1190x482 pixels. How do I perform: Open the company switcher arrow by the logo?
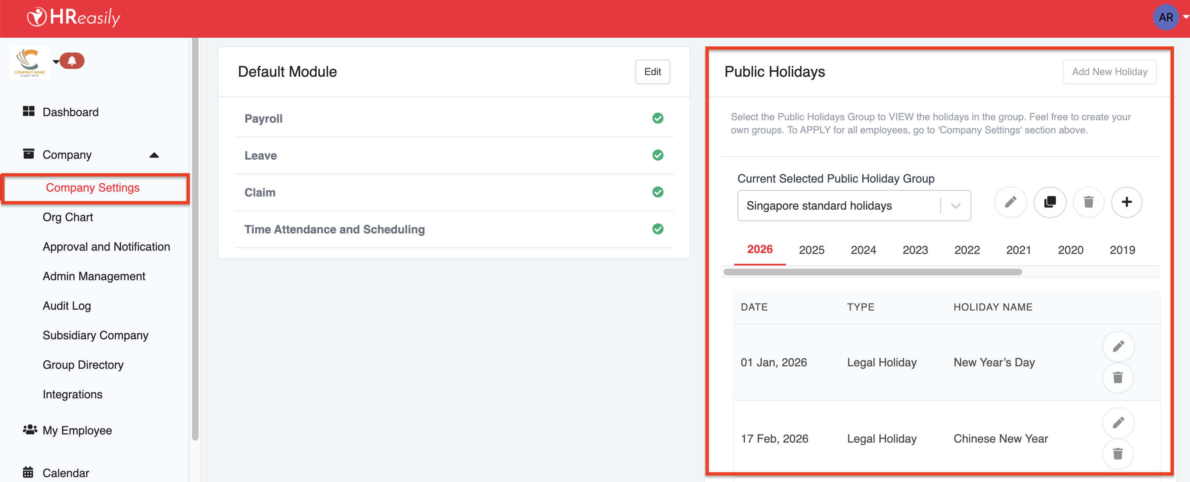[55, 61]
